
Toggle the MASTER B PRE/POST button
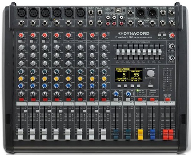click(159, 35)
